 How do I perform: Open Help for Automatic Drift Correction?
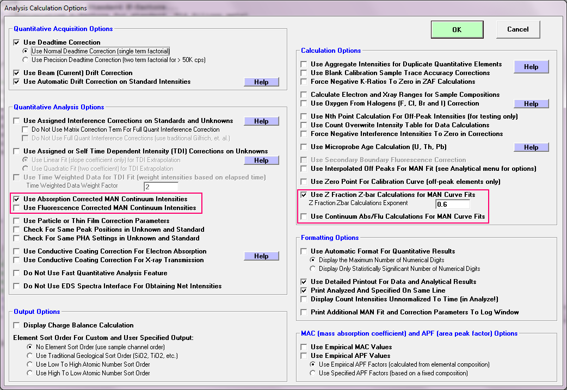(x=261, y=82)
